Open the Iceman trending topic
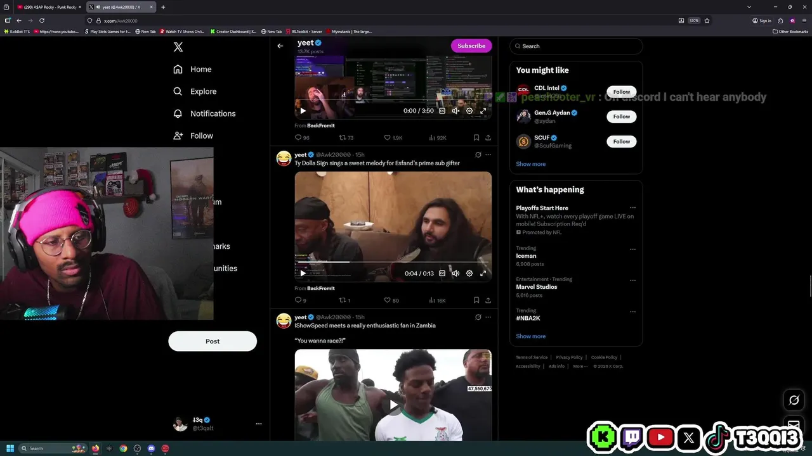 (x=526, y=256)
